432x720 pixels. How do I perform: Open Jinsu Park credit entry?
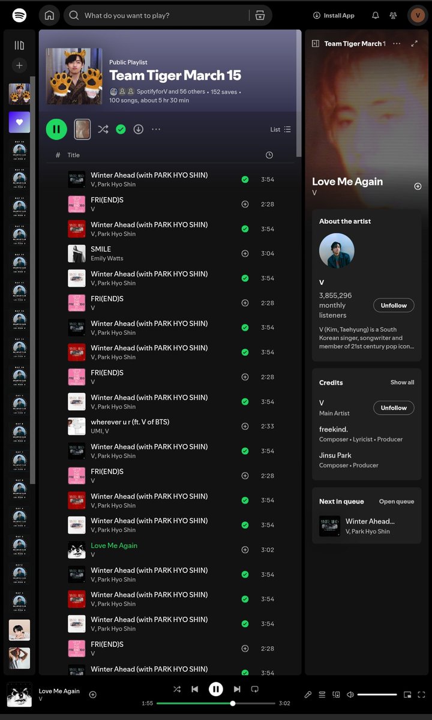click(x=335, y=455)
